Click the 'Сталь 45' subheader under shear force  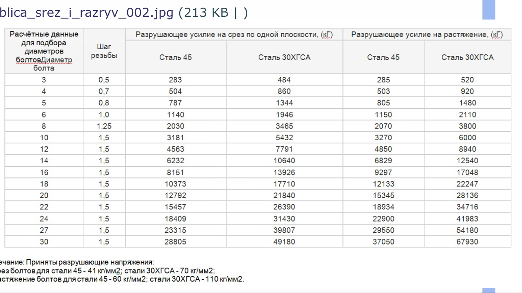176,57
